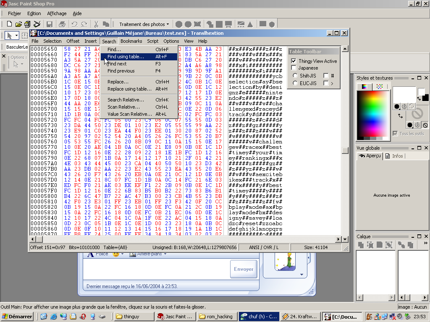Enable the Japanese checkbox
Viewport: 430px width, 322px height.
click(294, 68)
